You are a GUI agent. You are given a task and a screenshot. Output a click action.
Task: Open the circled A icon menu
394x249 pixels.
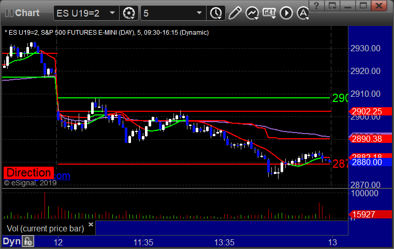point(303,13)
